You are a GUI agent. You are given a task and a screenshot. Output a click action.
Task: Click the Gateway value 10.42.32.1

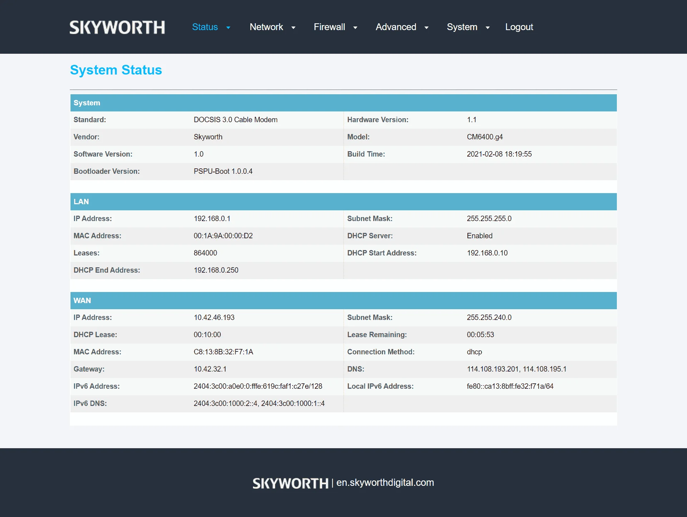point(210,369)
